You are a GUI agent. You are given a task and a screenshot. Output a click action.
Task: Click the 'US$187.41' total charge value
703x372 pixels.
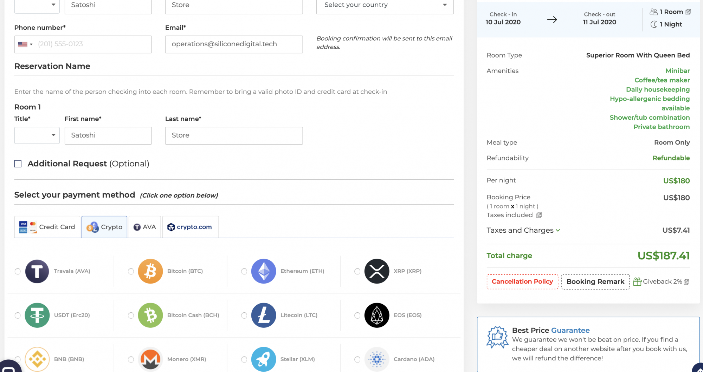664,255
